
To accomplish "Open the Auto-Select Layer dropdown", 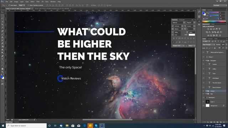I will click(x=22, y=5).
